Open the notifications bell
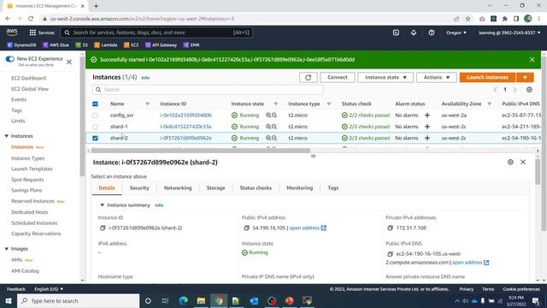The image size is (547, 308). [414, 33]
